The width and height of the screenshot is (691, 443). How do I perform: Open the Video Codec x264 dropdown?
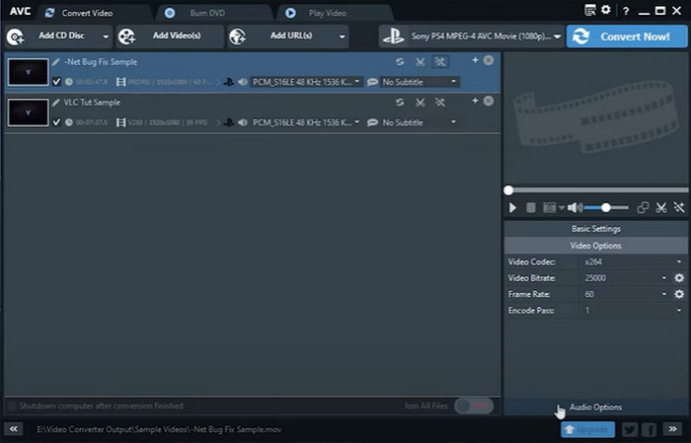click(x=633, y=262)
